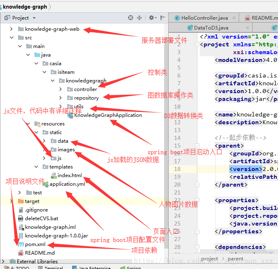The width and height of the screenshot is (278, 269).
Task: Fold the <parent> block at line 15
Action: 197,146
